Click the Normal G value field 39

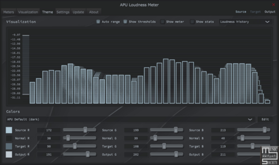pyautogui.click(x=136, y=138)
